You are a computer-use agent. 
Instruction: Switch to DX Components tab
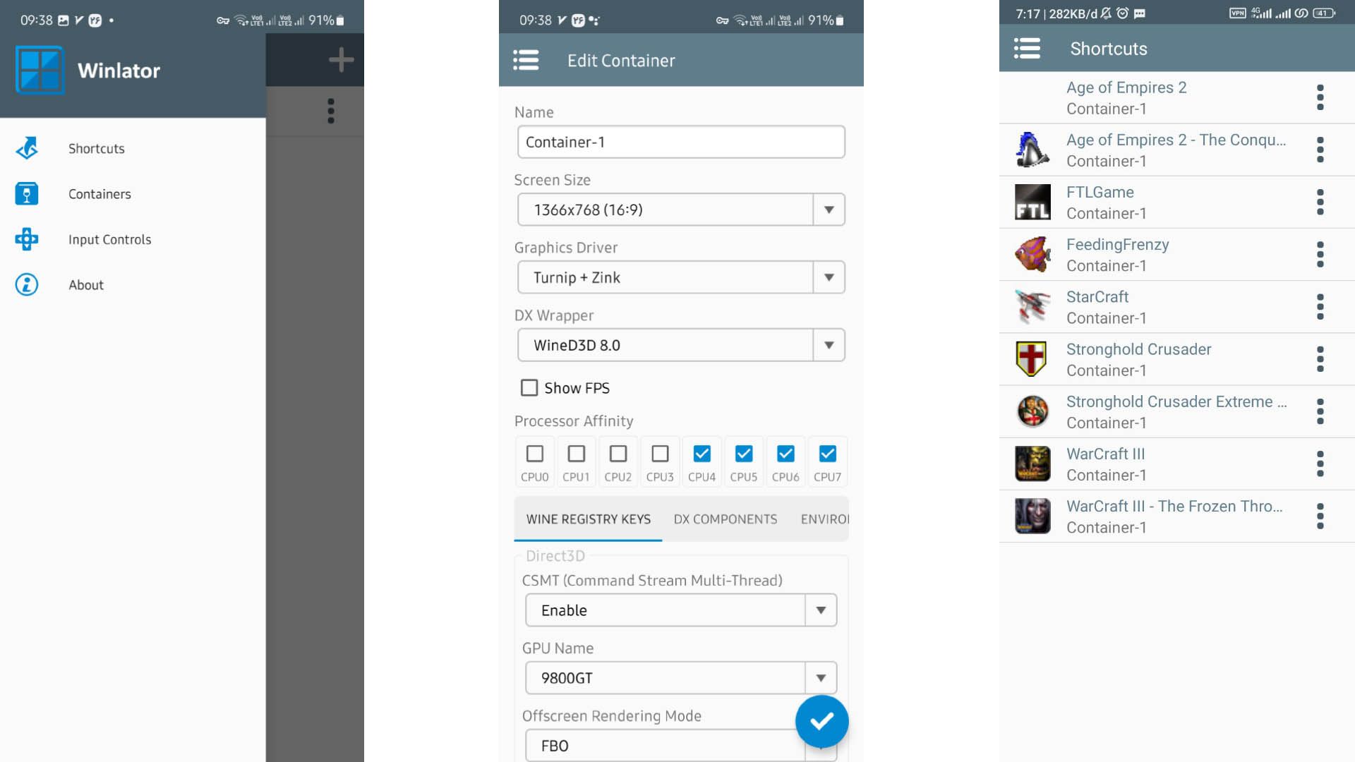pyautogui.click(x=725, y=519)
